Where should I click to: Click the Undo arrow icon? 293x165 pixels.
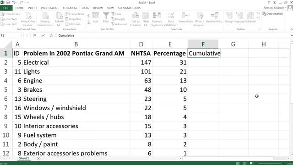[14, 2]
